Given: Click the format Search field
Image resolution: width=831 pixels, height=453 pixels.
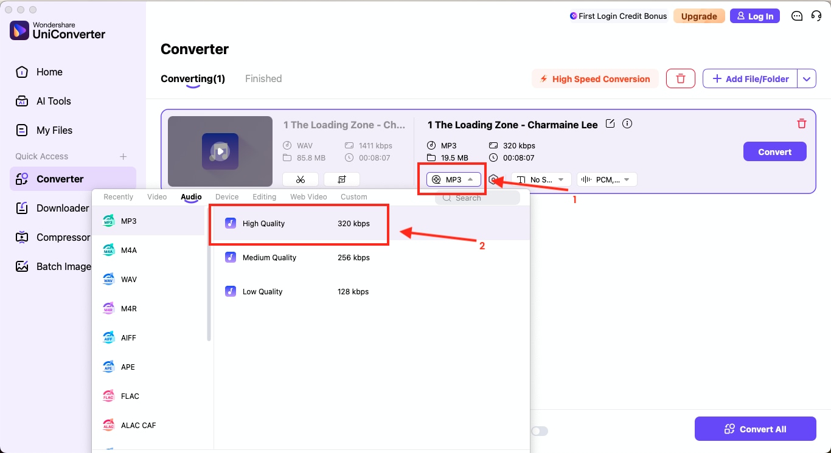Looking at the screenshot, I should 478,198.
